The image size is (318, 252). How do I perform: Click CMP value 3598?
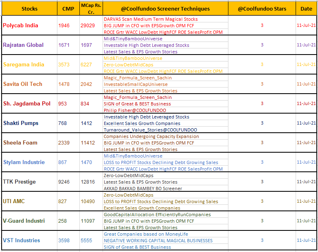[x=68, y=241]
